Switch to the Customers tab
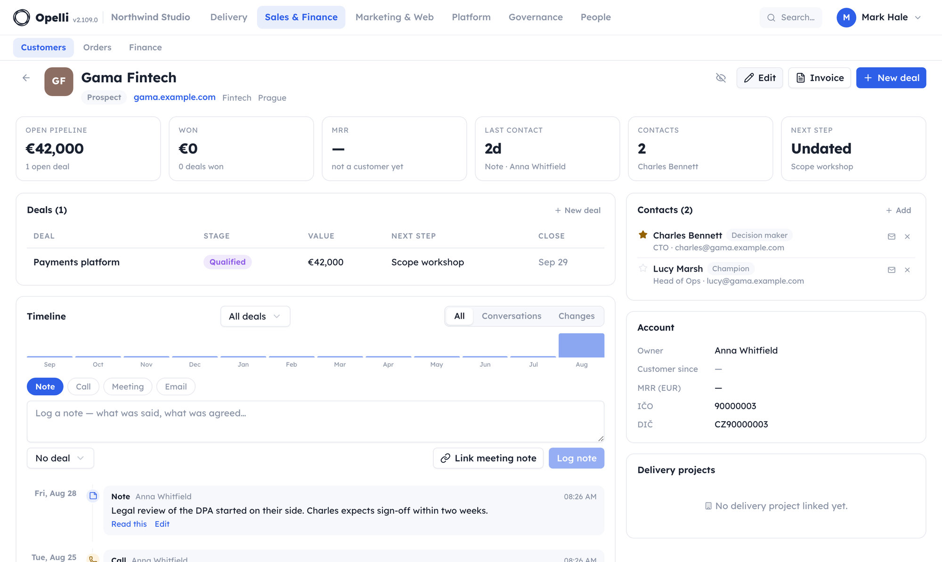 tap(43, 48)
